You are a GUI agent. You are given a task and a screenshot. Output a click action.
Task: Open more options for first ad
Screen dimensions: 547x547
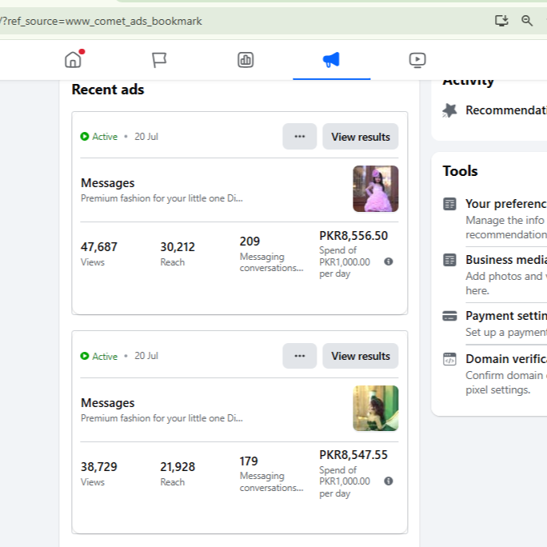(x=300, y=137)
